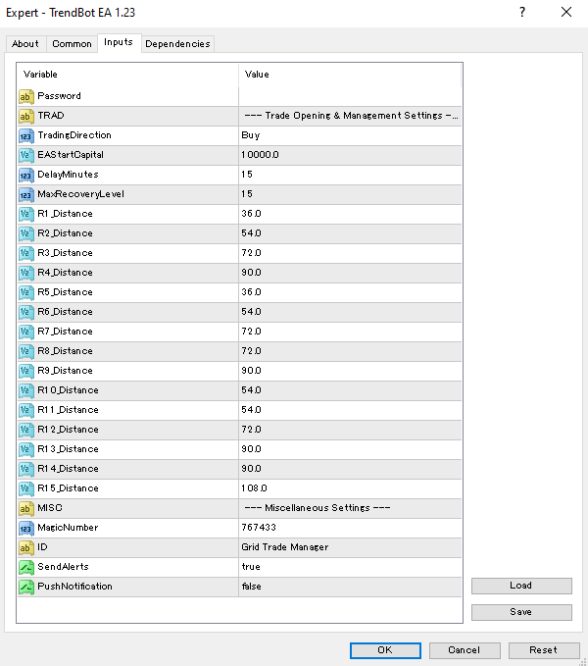Click the Reset button
Viewport: 588px width, 666px height.
click(543, 649)
